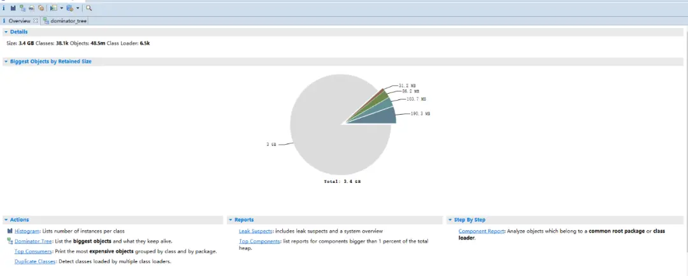Click the search magnifier toolbar icon
The image size is (688, 276).
89,8
